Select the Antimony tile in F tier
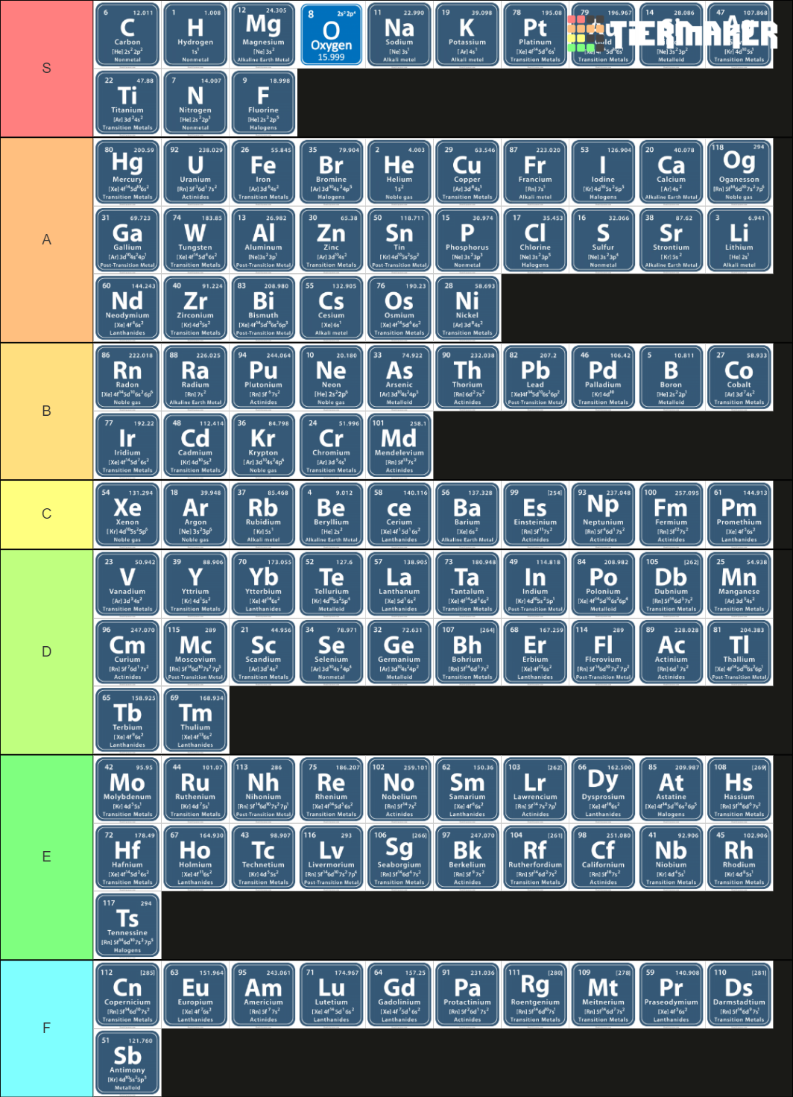Viewport: 793px width, 1097px height. tap(127, 1061)
